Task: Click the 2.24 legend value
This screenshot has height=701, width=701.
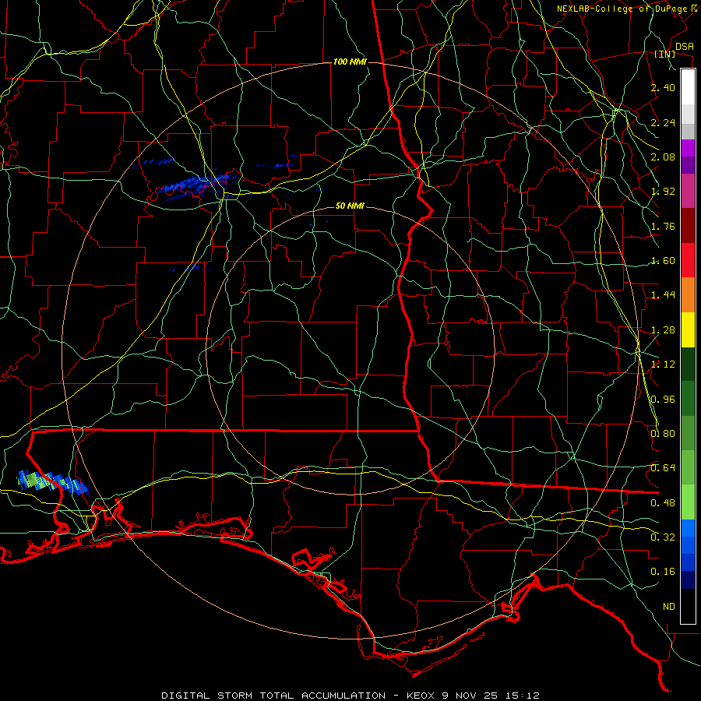Action: pos(663,122)
